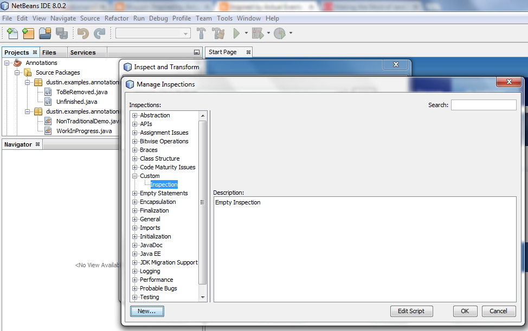The width and height of the screenshot is (528, 331).
Task: Switch to the Files tab
Action: [49, 52]
